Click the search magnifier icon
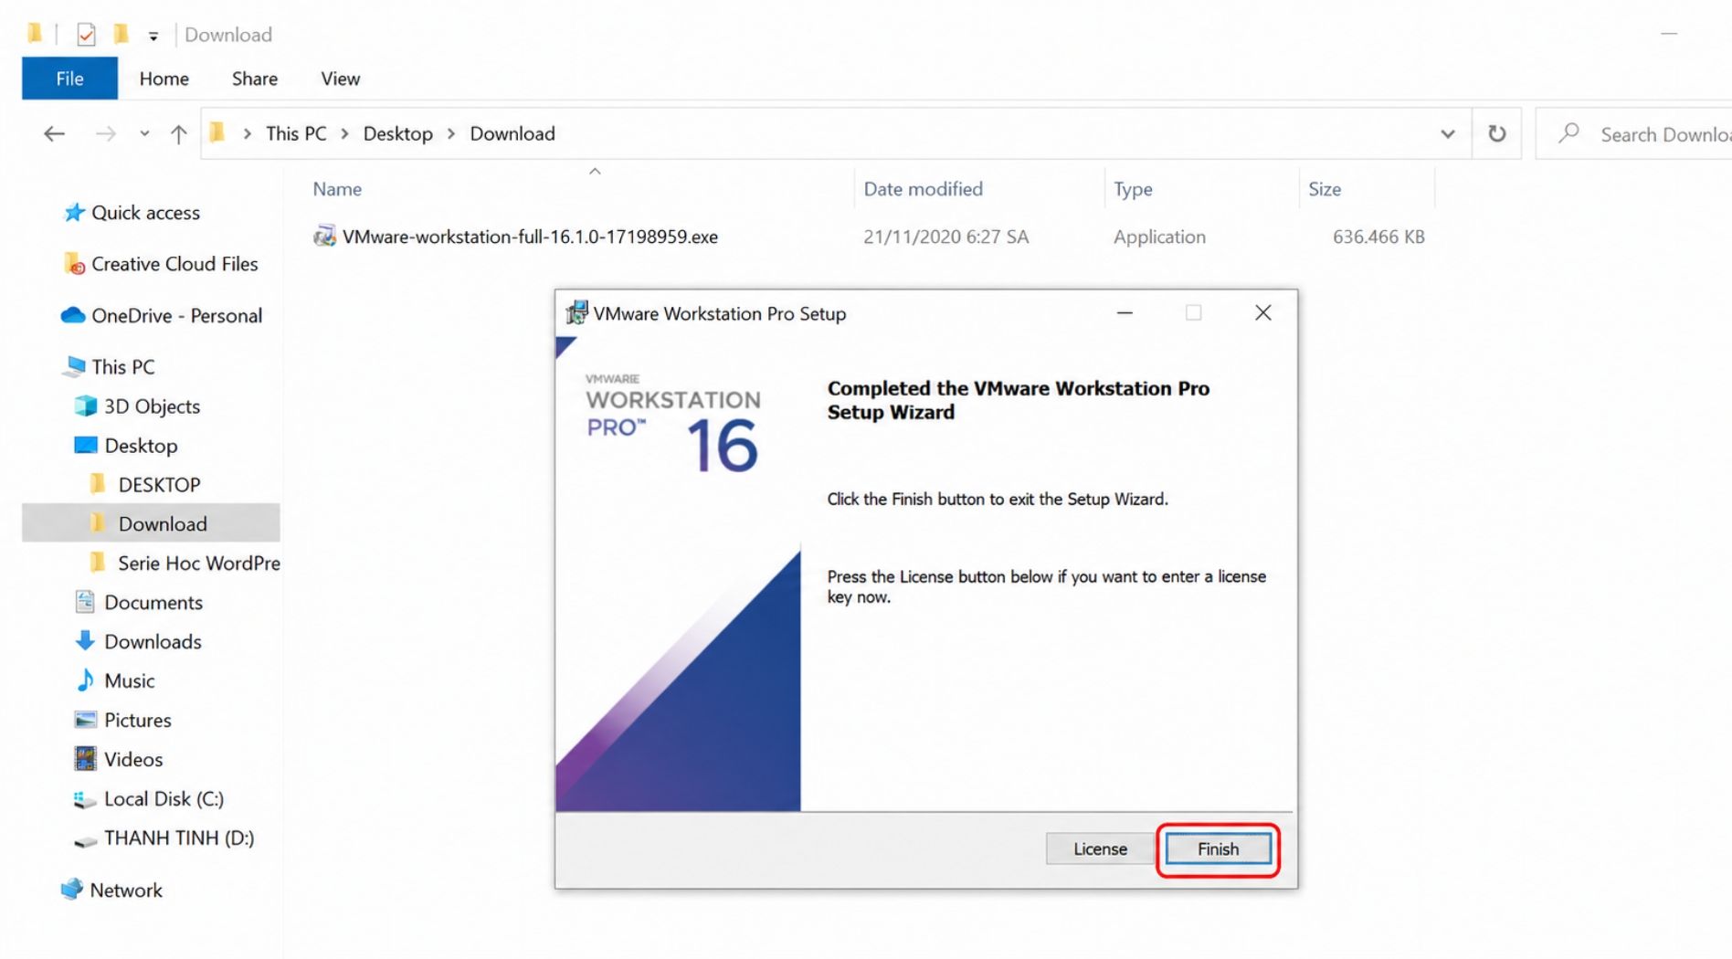Viewport: 1732px width, 959px height. click(x=1569, y=133)
